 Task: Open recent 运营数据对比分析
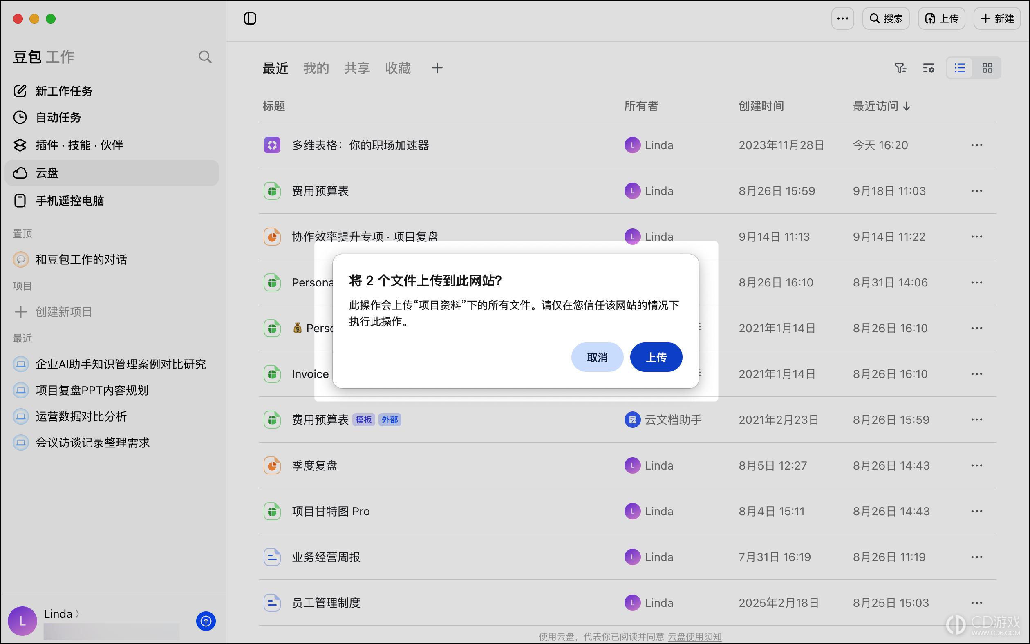point(112,416)
